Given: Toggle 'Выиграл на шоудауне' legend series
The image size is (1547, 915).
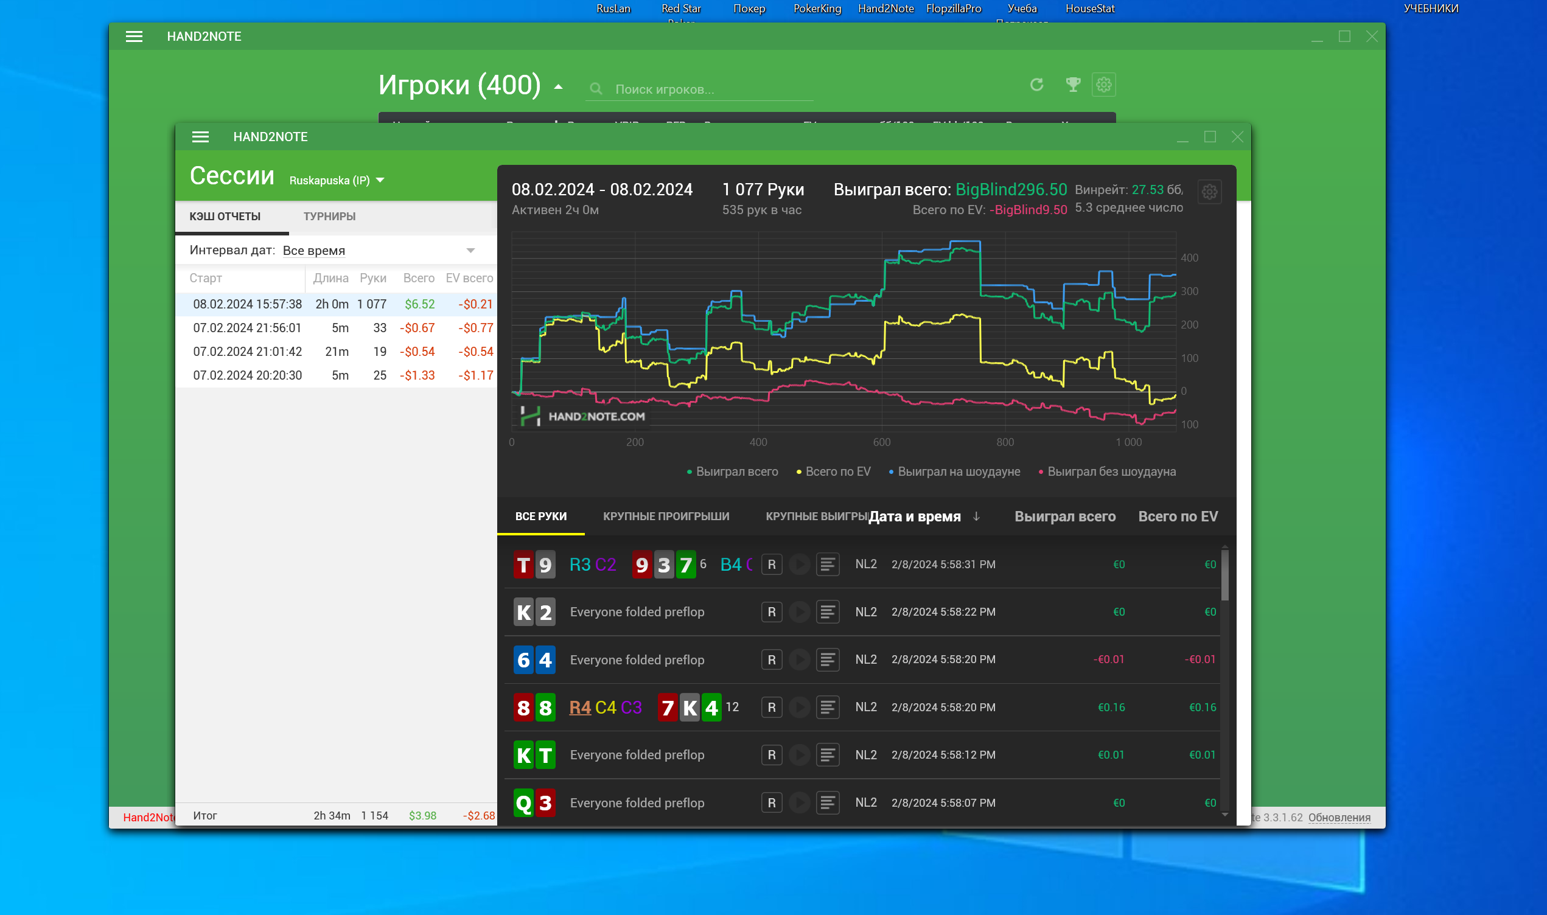Looking at the screenshot, I should click(x=954, y=471).
